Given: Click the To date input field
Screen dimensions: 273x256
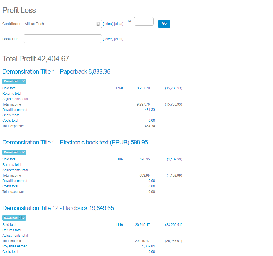Looking at the screenshot, I should tap(143, 21).
